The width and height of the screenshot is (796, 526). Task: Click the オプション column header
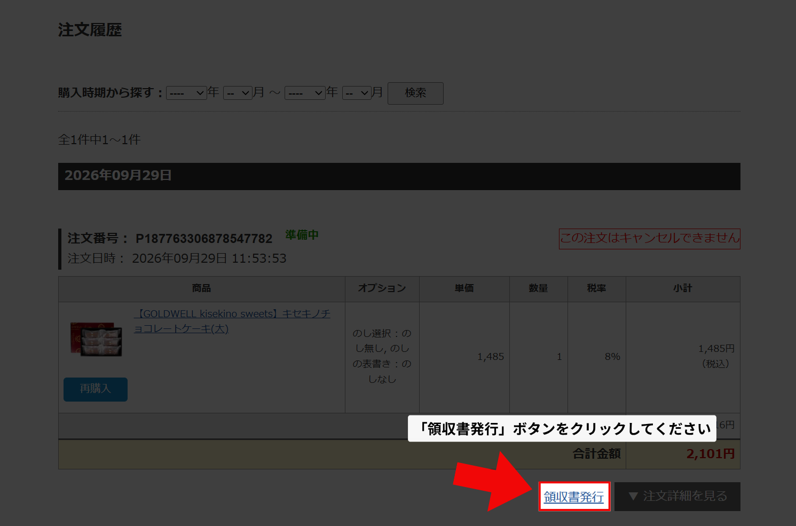(x=382, y=288)
